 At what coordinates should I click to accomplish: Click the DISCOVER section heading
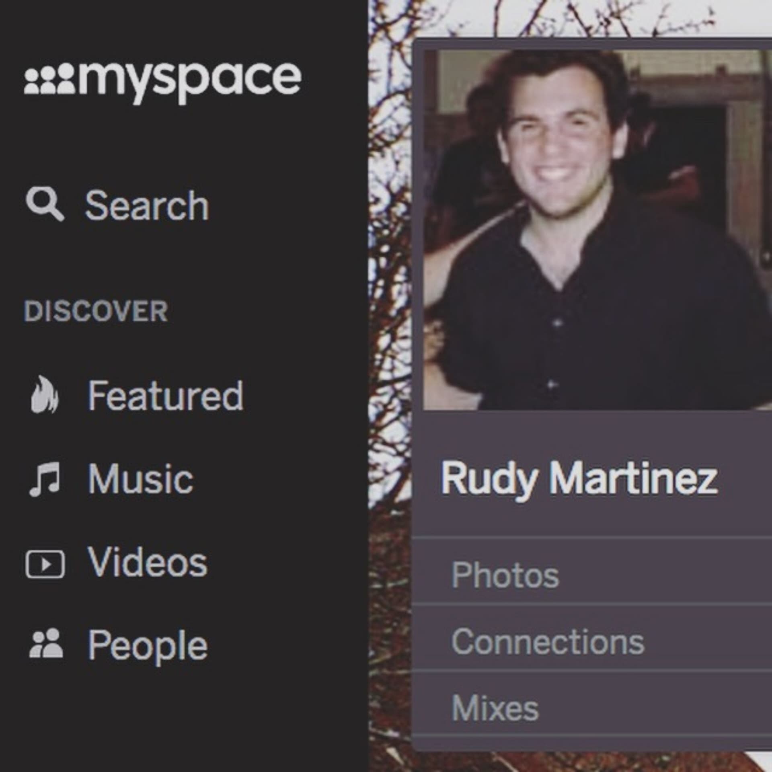96,311
